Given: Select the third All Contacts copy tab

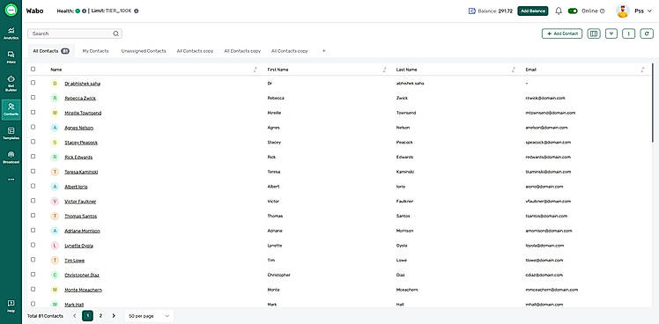Looking at the screenshot, I should pyautogui.click(x=290, y=51).
